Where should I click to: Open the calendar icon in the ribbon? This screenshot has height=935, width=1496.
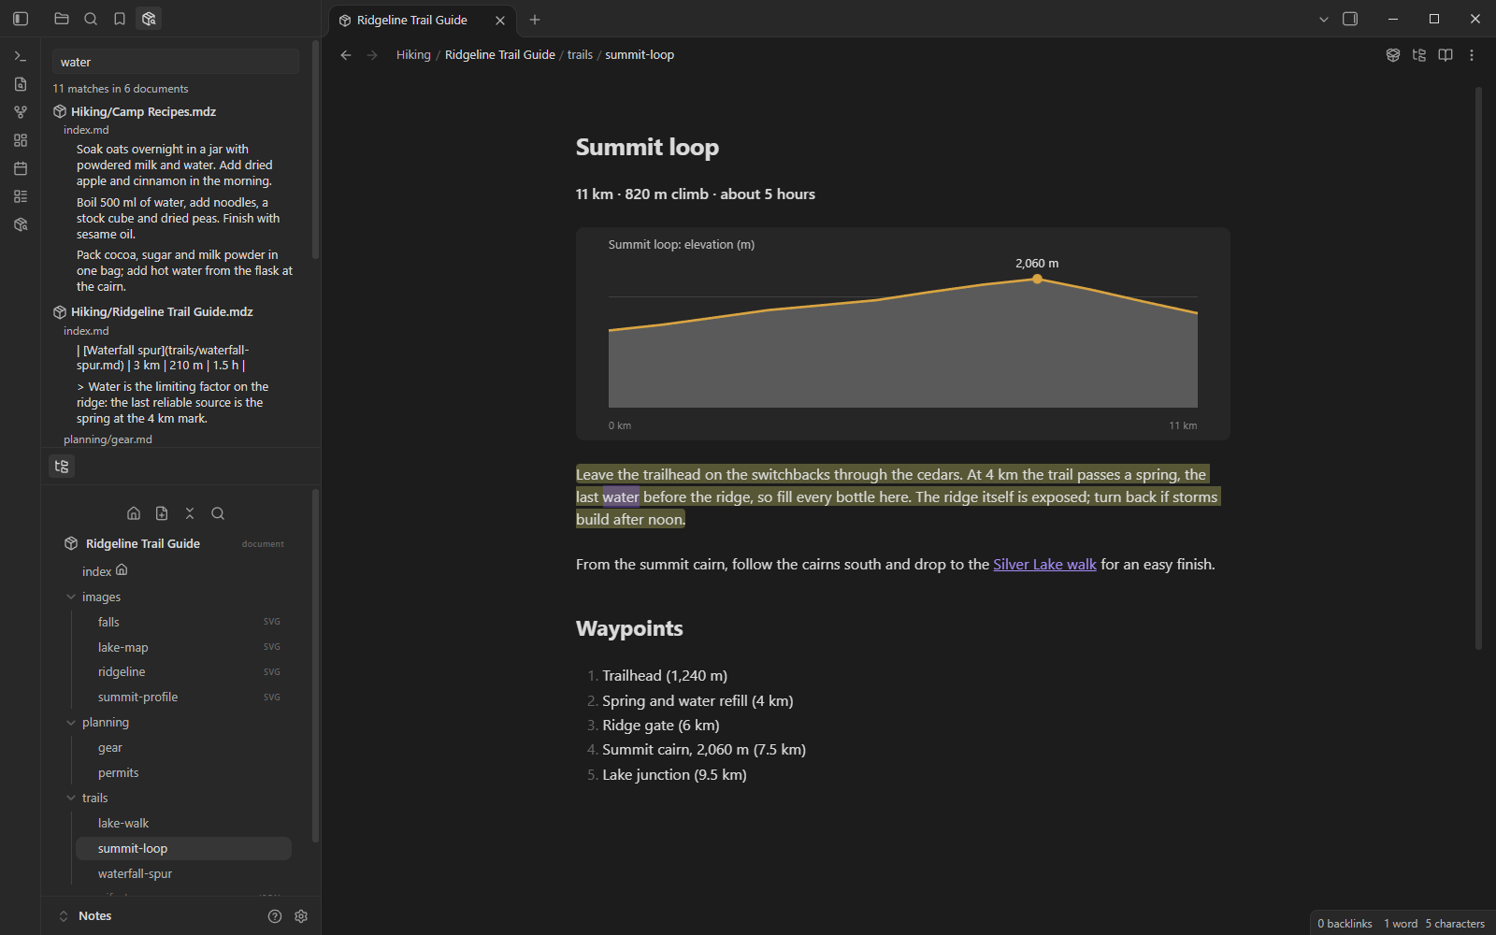click(x=21, y=168)
